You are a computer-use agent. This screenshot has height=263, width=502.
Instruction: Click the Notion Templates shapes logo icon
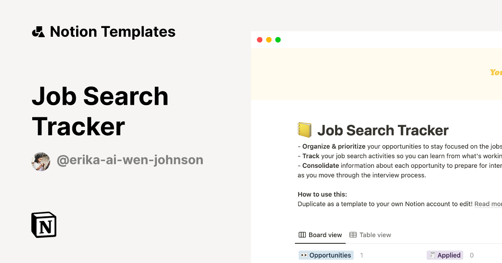click(38, 32)
